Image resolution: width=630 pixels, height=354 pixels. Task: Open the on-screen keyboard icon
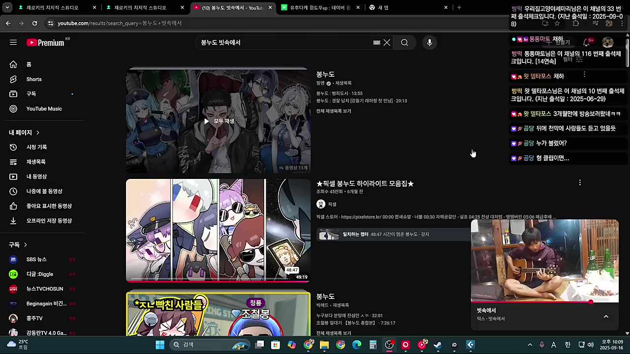(x=377, y=43)
